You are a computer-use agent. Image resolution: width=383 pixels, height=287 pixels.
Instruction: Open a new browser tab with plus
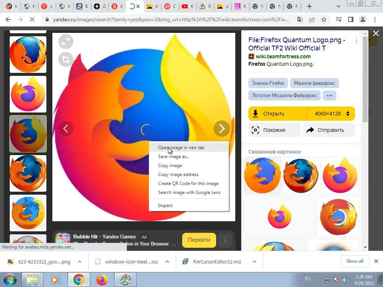click(309, 7)
